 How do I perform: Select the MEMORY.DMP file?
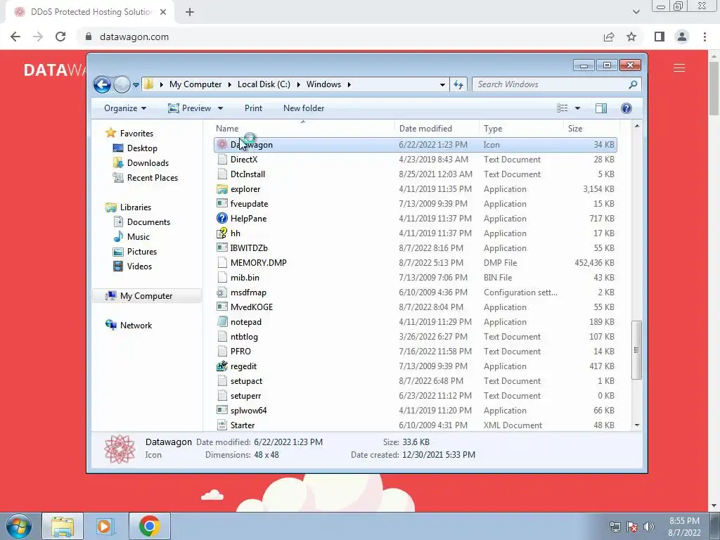415,263
